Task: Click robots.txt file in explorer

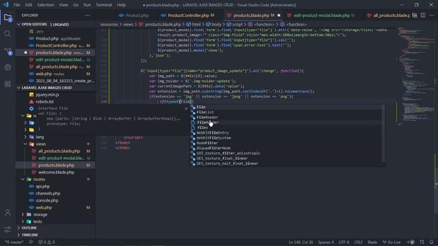Action: [x=44, y=102]
